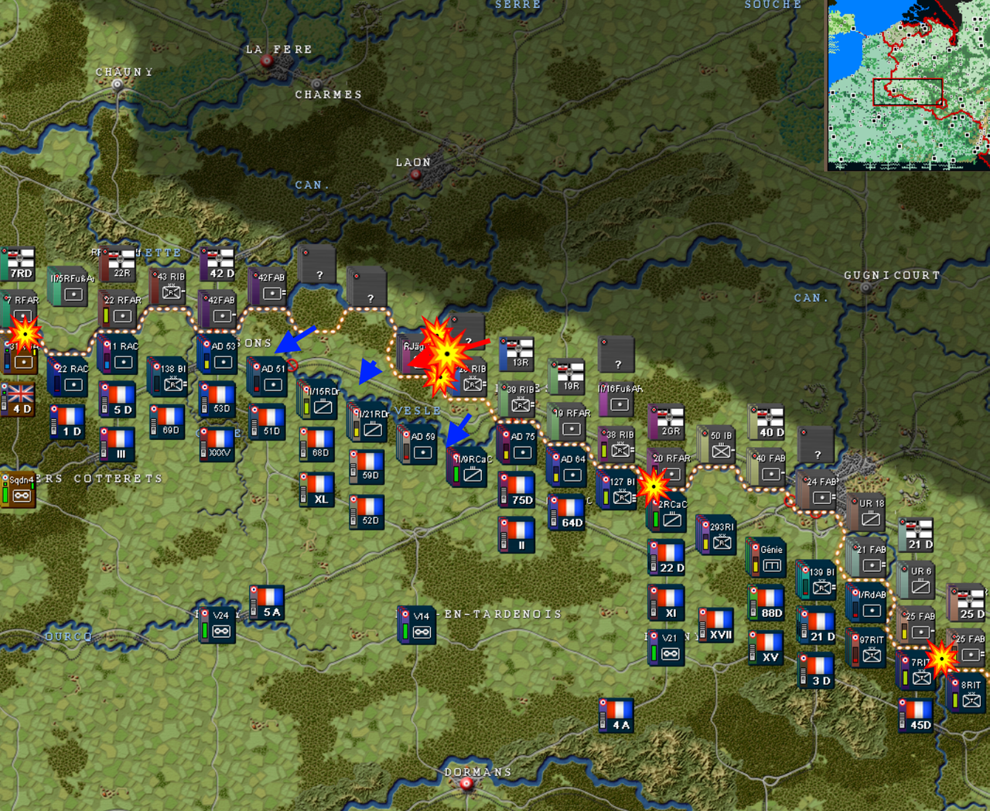This screenshot has width=990, height=811.
Task: Select the German 13R regiment counter
Action: point(517,354)
